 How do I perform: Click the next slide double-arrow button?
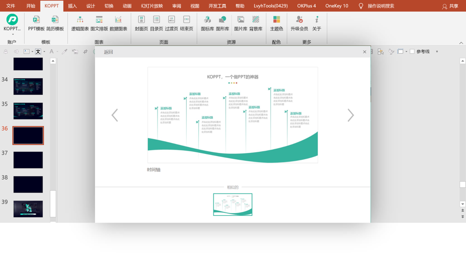(463, 217)
